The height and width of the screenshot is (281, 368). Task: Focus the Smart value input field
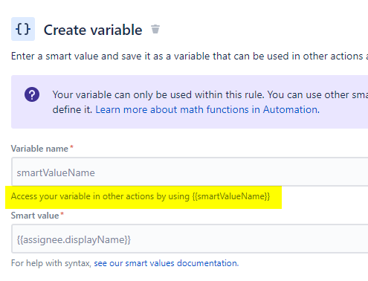190,239
